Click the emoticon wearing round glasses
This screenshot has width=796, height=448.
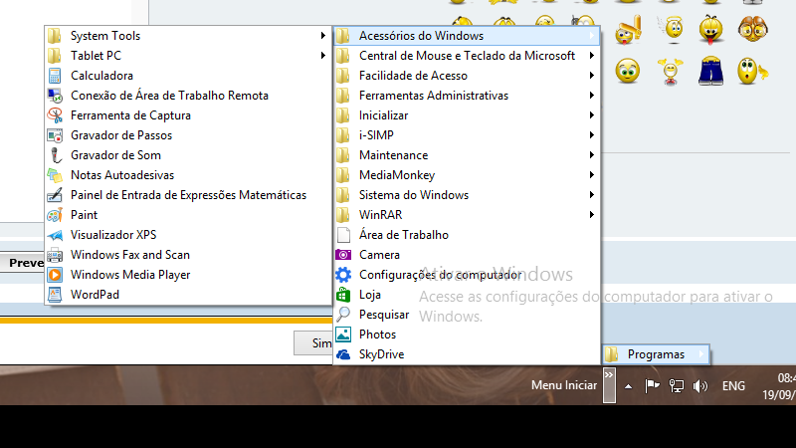[753, 29]
